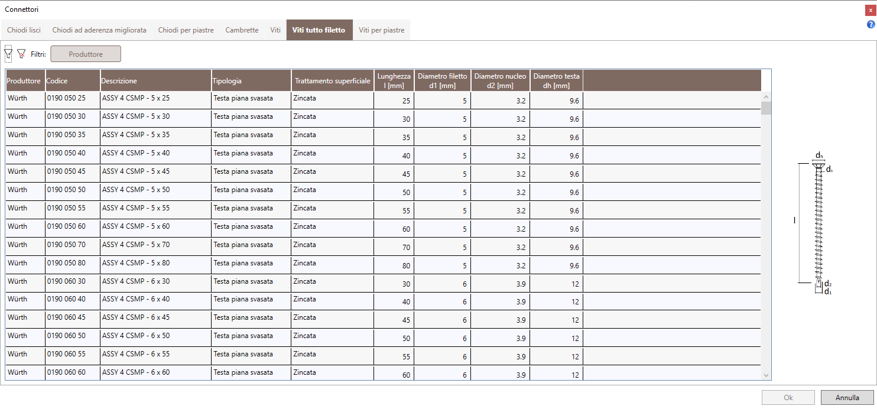Open the blue help question mark icon

coord(870,24)
